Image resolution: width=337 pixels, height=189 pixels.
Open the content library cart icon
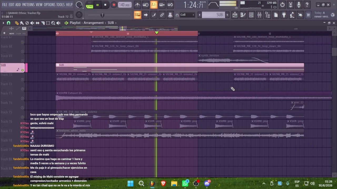(308, 15)
